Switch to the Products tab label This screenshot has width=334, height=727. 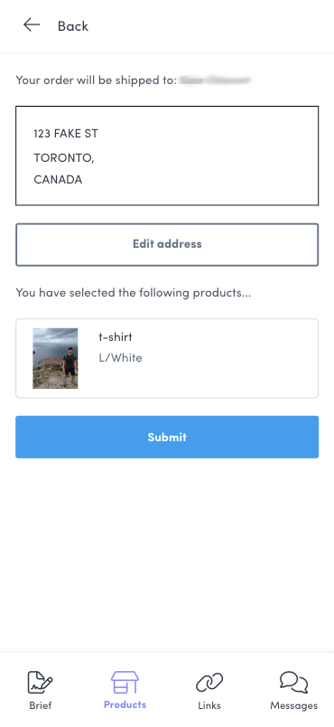tap(125, 704)
